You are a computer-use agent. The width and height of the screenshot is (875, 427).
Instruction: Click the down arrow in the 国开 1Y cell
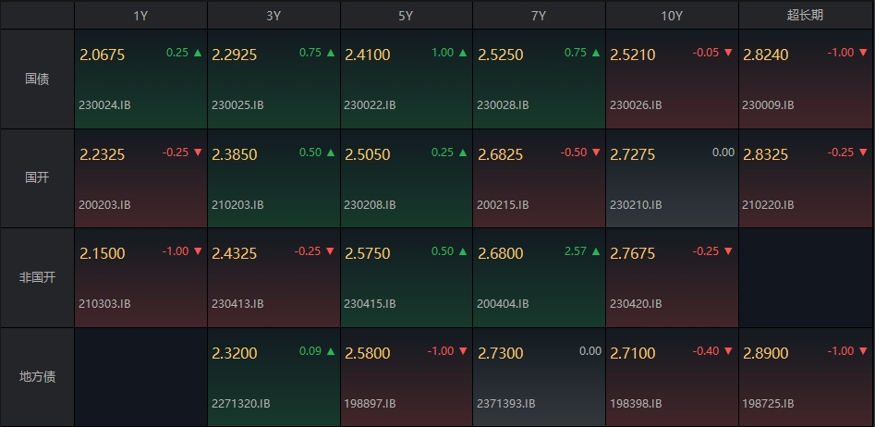coord(198,152)
